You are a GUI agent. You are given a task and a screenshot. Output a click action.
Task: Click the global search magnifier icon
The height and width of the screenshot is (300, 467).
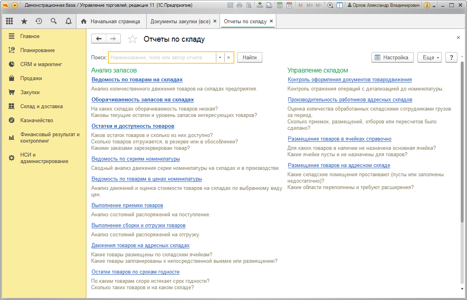click(54, 21)
